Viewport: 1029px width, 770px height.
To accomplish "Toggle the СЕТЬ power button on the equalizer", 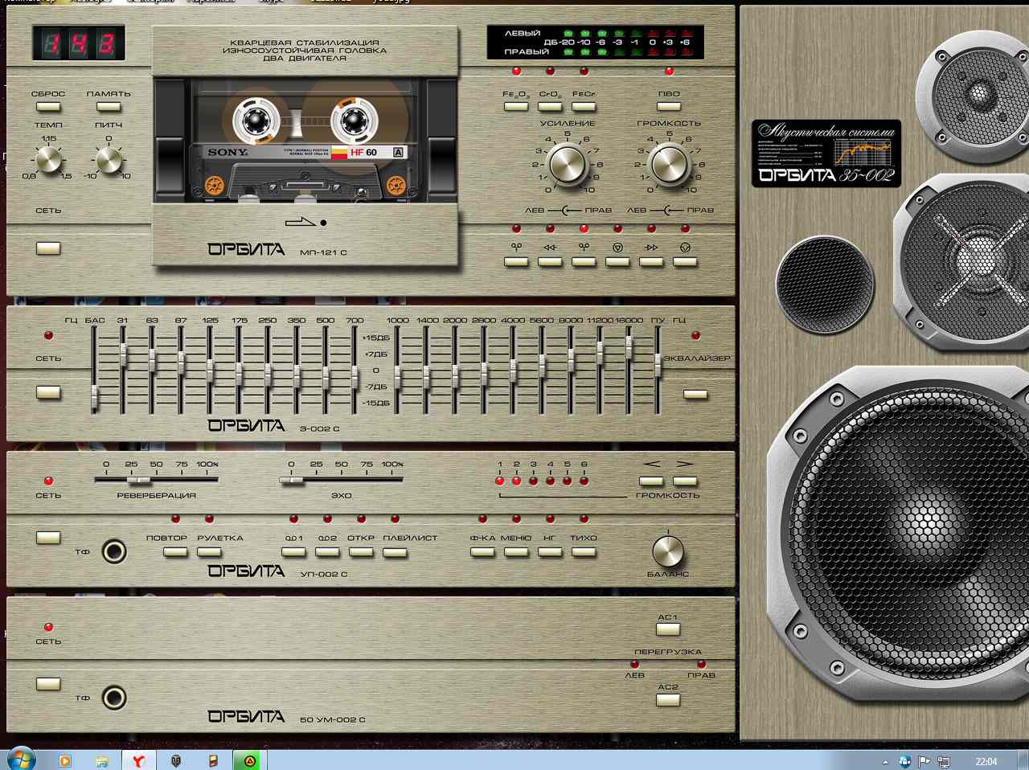I will 48,393.
